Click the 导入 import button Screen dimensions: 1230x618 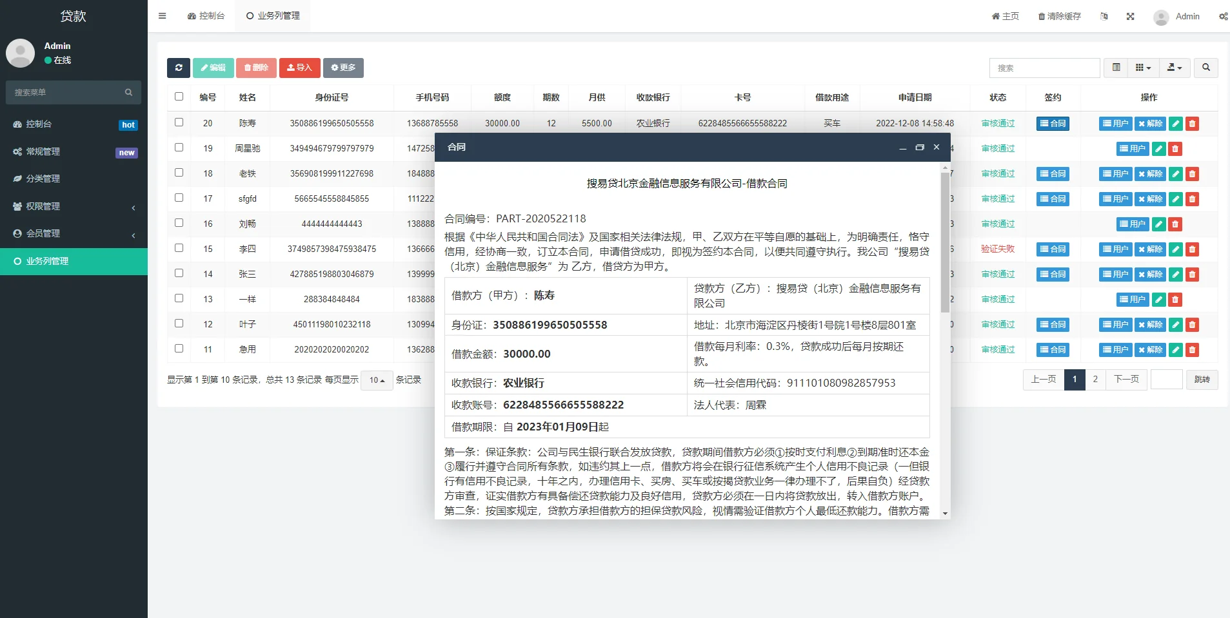pos(299,68)
